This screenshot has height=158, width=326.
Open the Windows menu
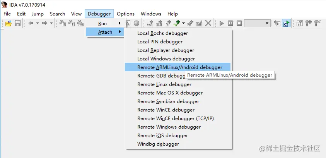click(151, 14)
